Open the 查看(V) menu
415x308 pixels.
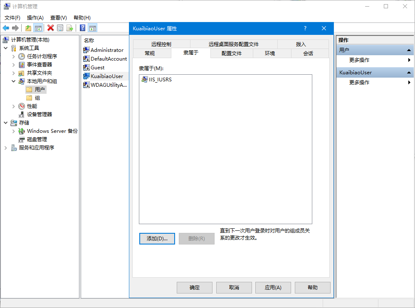[59, 18]
